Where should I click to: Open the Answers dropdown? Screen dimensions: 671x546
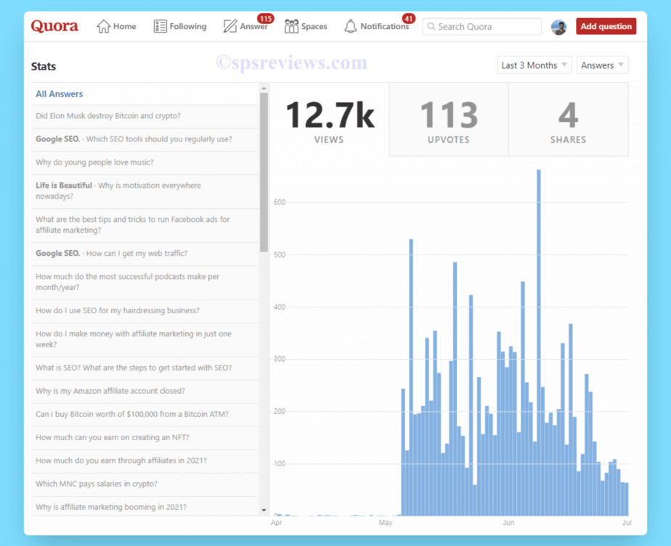(602, 65)
